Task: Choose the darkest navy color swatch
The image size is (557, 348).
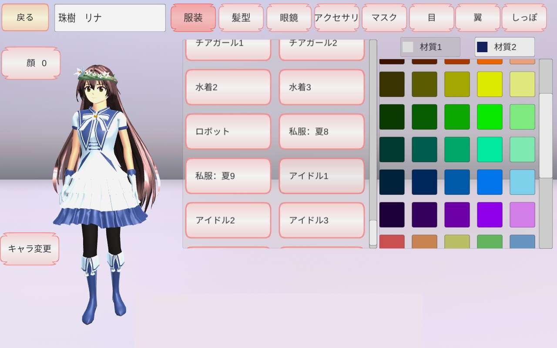Action: [392, 182]
